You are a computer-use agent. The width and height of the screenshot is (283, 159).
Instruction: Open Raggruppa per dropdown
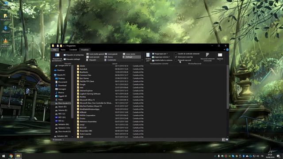160,54
